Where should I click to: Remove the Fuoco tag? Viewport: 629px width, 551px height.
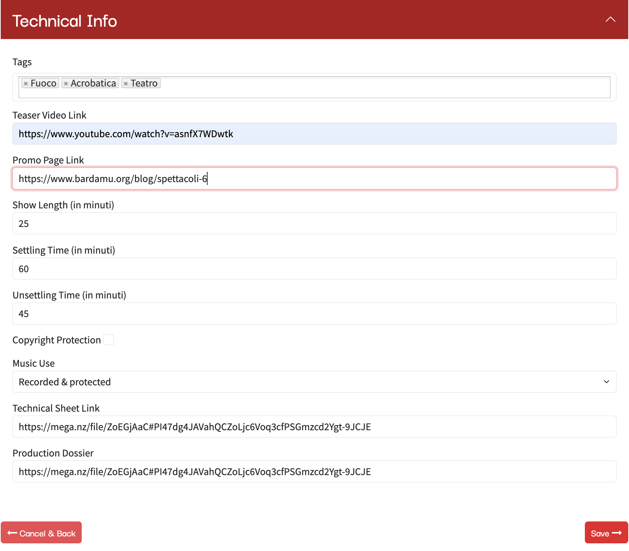pyautogui.click(x=26, y=84)
